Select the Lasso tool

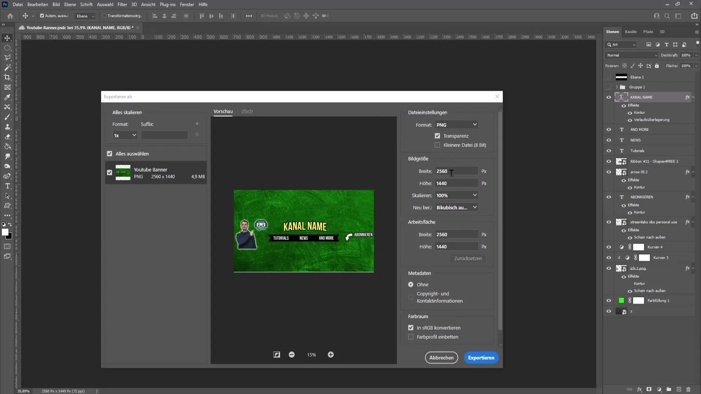7,58
